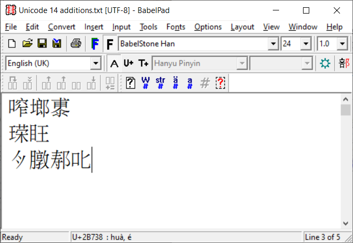Image resolution: width=353 pixels, height=243 pixels.
Task: Open the Tools menu
Action: [148, 27]
